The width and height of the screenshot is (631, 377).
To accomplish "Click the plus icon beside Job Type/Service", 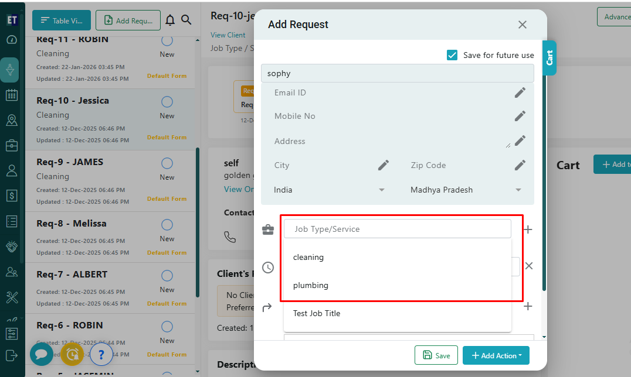I will [x=528, y=229].
